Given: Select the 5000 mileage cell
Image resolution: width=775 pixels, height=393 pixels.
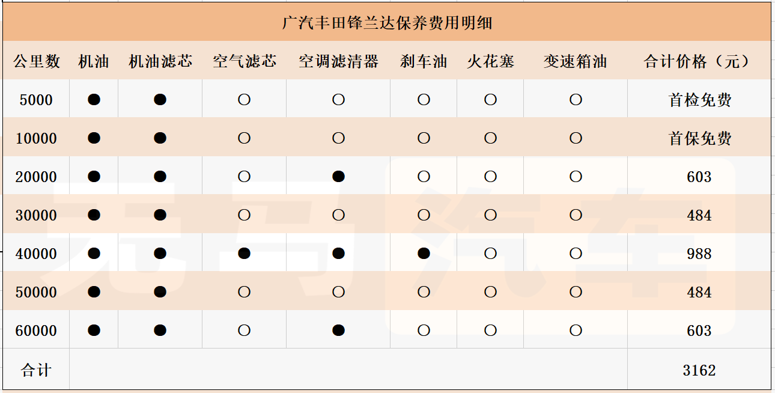Looking at the screenshot, I should [37, 100].
